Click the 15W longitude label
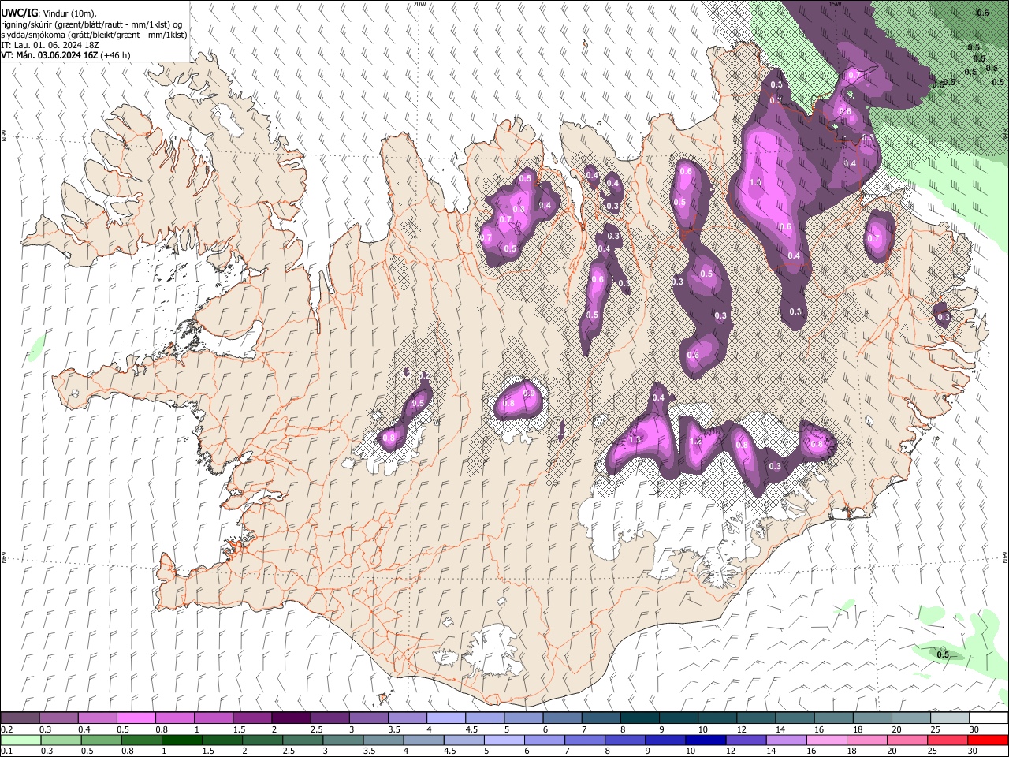Viewport: 1009px width, 757px height. coord(835,4)
